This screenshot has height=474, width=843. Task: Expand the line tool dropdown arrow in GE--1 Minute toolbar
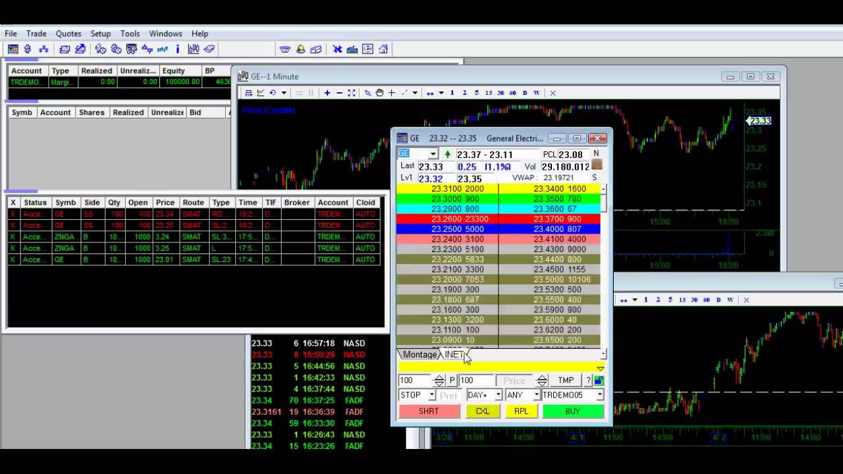(415, 93)
